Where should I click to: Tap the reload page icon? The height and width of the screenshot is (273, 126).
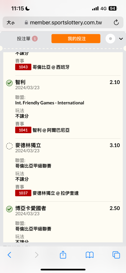pos(116,22)
